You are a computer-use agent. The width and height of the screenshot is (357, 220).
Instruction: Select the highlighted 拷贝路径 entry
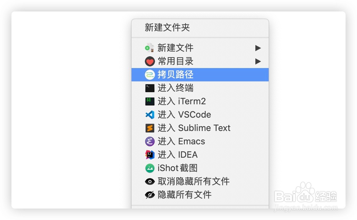[x=200, y=74]
